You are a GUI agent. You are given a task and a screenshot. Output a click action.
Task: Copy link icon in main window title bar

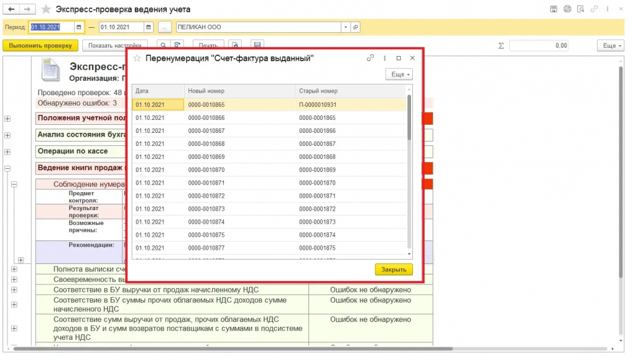click(x=594, y=9)
